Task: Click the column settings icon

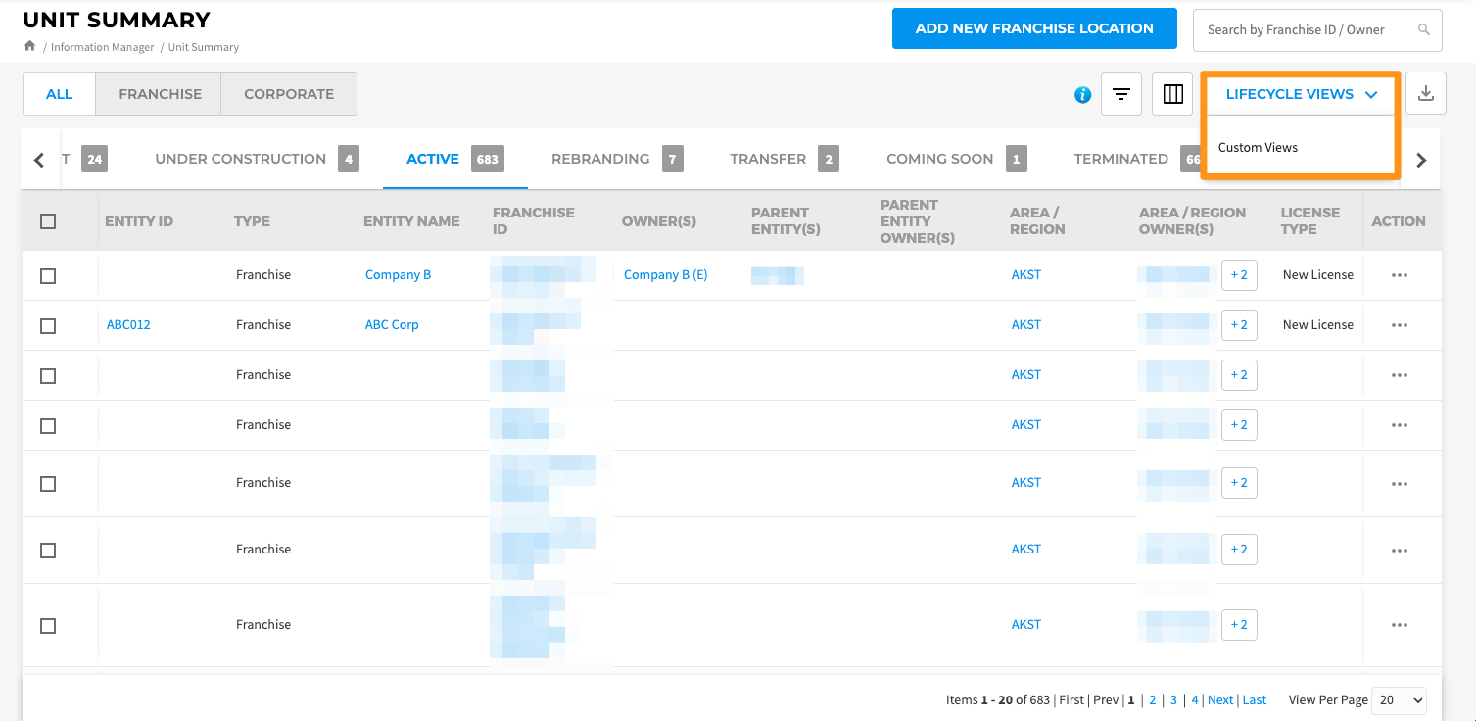Action: pyautogui.click(x=1171, y=94)
